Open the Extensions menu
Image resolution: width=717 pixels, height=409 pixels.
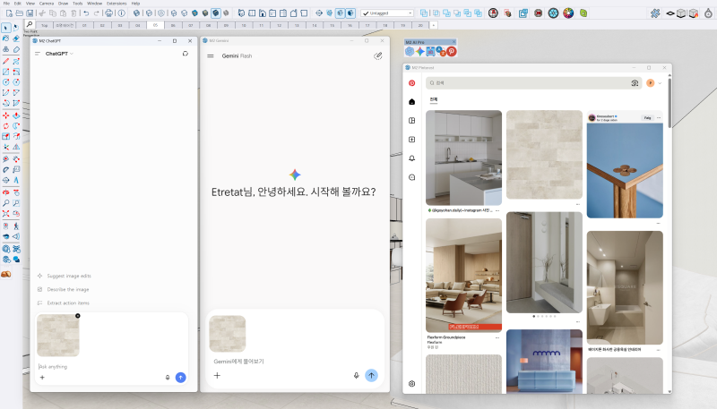[x=117, y=4]
